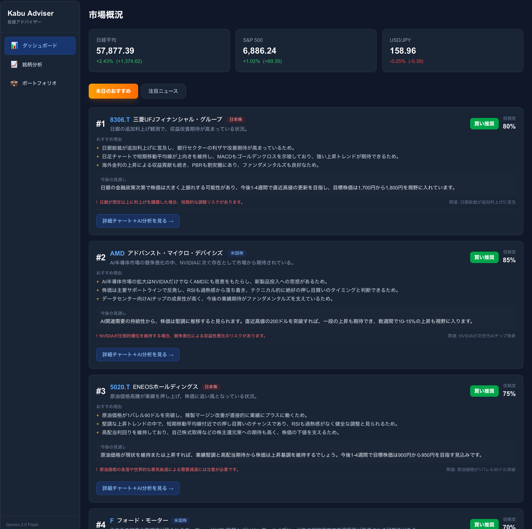This screenshot has width=532, height=529.
Task: Click 米国株 tag next to アドバンスト・マイクロ・デバイシズ
Action: pos(237,253)
